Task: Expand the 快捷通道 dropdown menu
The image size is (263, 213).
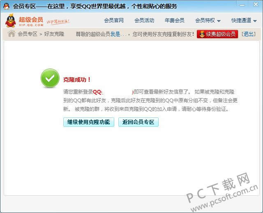Action: pos(243,21)
